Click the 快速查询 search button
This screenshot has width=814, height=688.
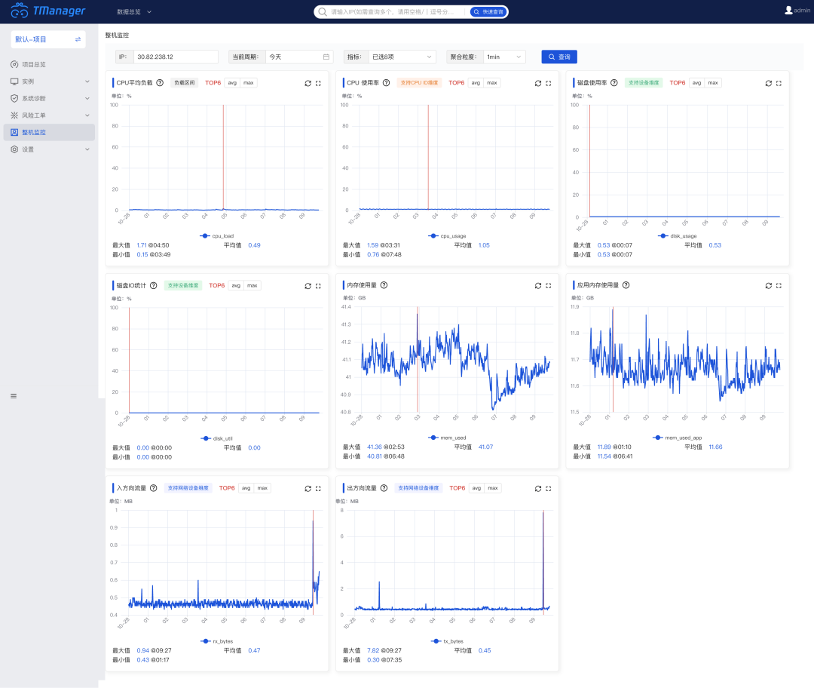[488, 12]
